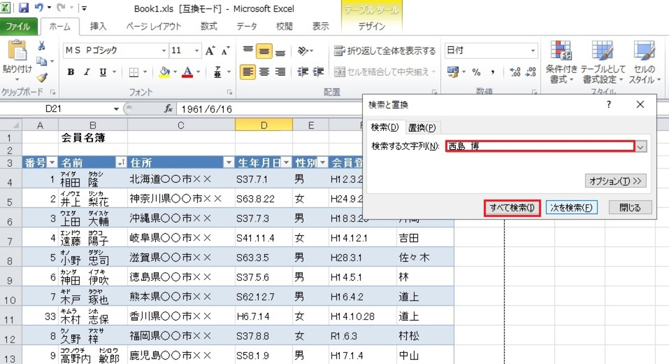This screenshot has width=669, height=364.
Task: Open the number format (日付) dropdown
Action: pyautogui.click(x=533, y=51)
